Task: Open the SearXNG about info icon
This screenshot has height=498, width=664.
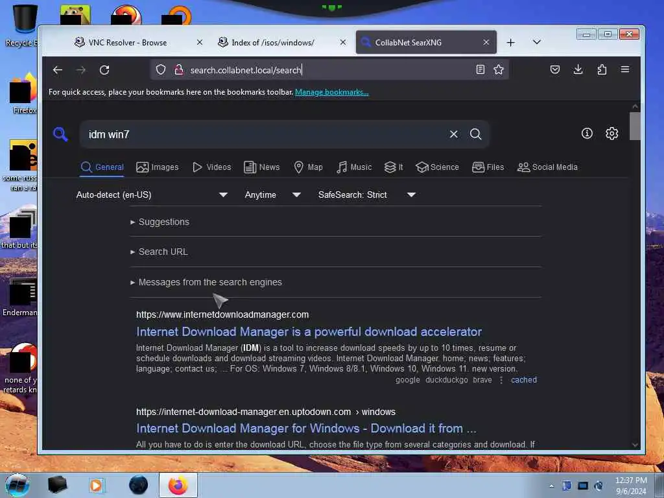Action: (587, 134)
